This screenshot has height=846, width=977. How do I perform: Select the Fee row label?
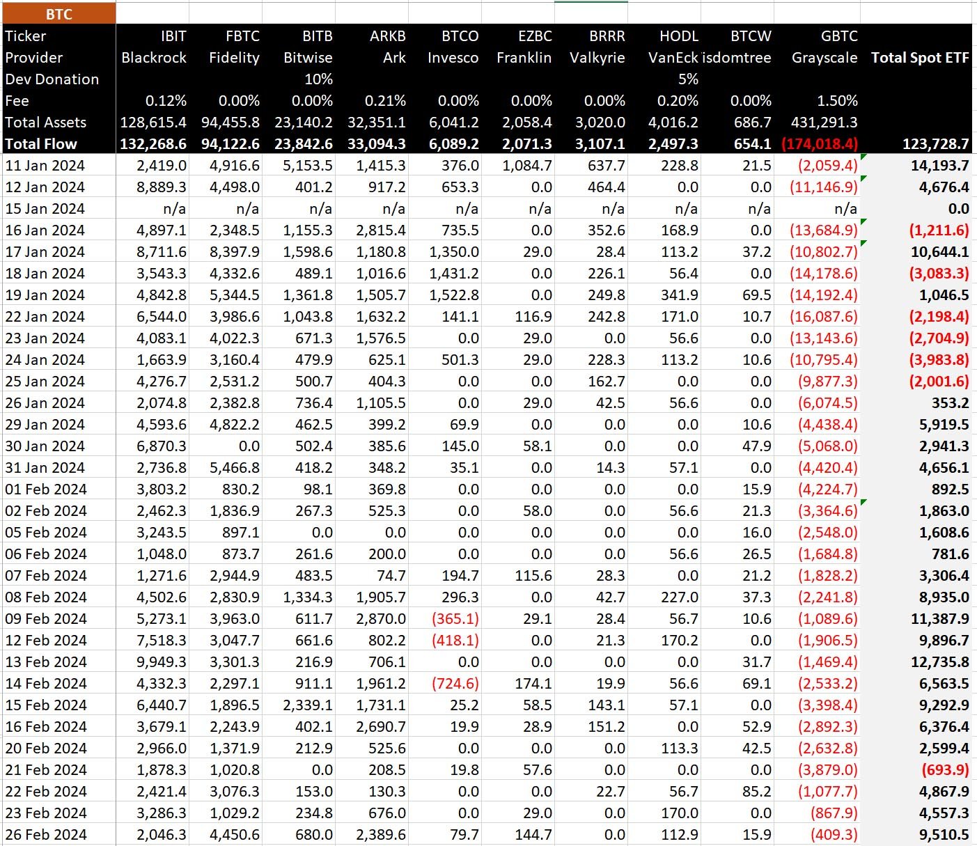coord(17,101)
